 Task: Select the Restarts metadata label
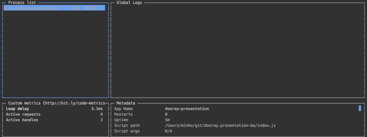pos(123,114)
